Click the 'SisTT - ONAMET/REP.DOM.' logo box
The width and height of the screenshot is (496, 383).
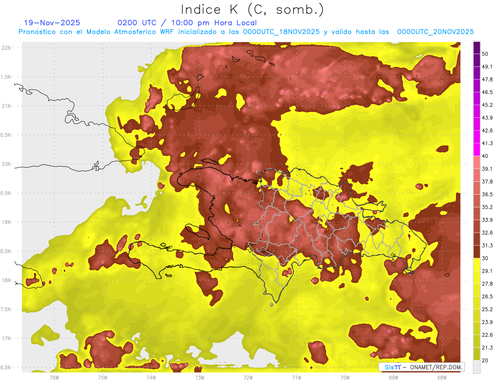(421, 367)
